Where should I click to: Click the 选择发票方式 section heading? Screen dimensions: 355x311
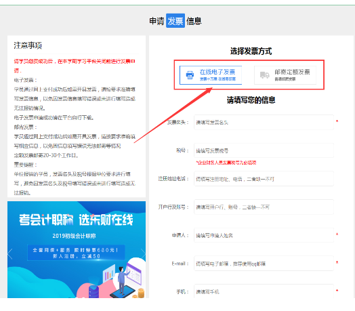251,51
